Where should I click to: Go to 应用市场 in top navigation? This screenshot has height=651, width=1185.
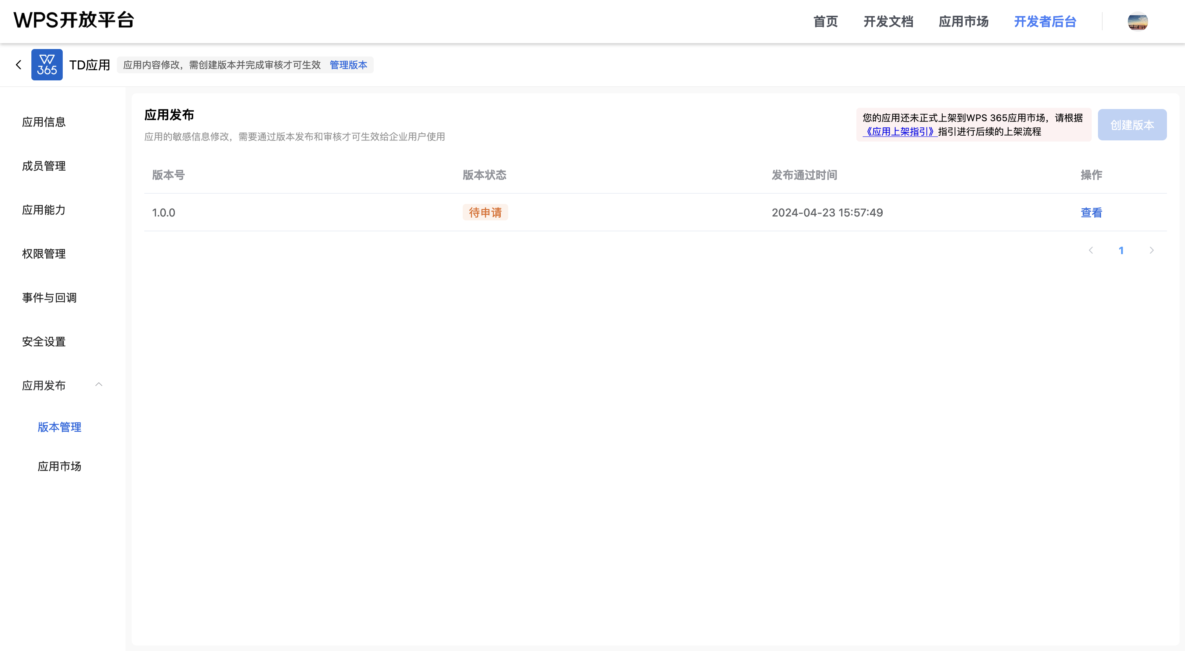[x=963, y=22]
